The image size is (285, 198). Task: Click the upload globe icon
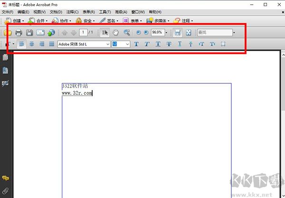(51, 33)
